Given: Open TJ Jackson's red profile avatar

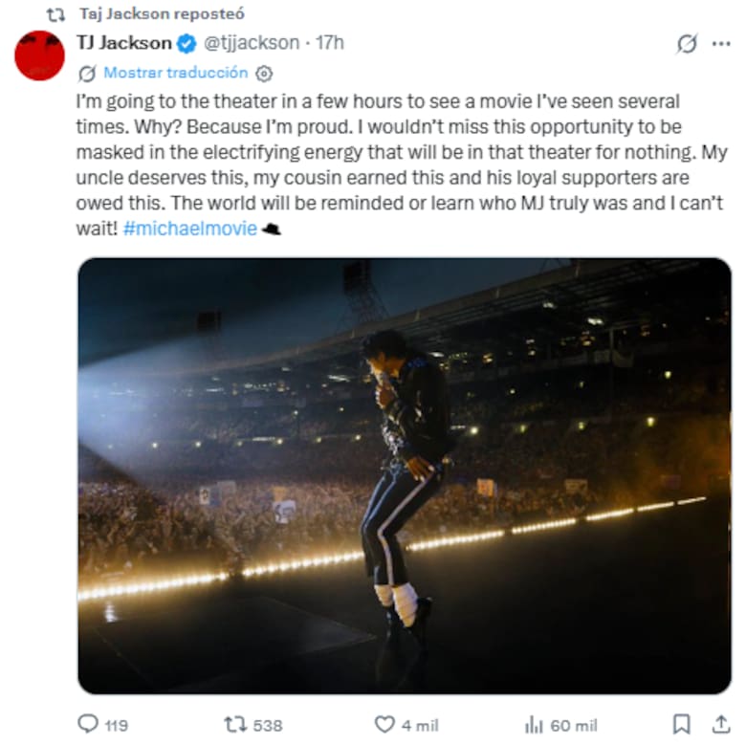Looking at the screenshot, I should (39, 55).
